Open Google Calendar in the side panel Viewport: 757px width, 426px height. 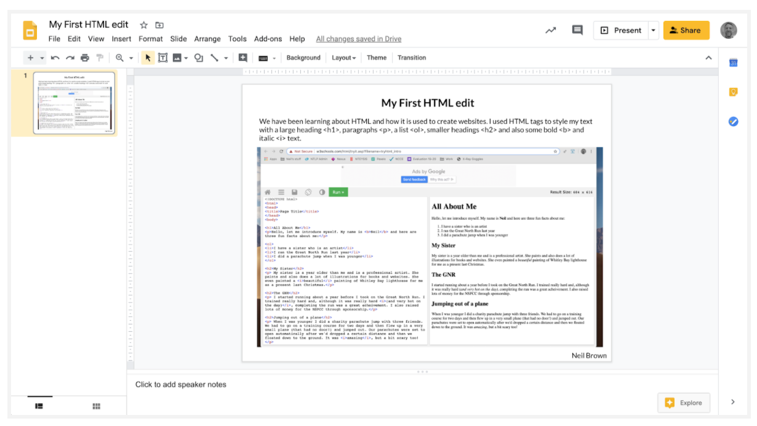[x=733, y=63]
